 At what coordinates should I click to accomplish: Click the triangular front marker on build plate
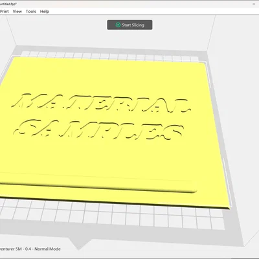click(x=77, y=244)
